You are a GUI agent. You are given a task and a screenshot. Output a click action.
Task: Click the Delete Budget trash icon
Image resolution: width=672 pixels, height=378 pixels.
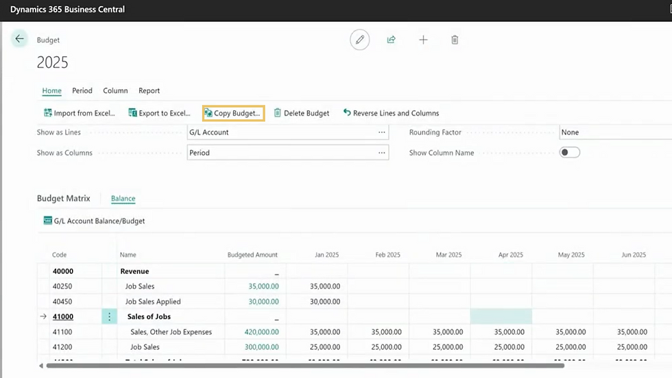[277, 113]
